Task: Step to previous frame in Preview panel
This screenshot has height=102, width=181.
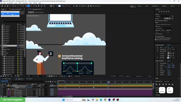Action: [x=162, y=12]
